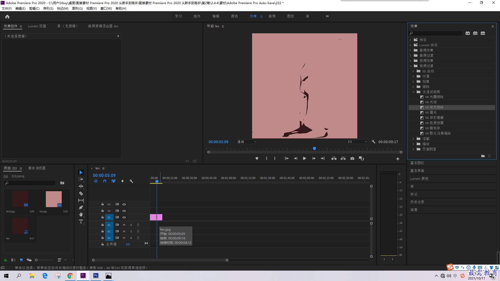Step forward one frame

click(314, 158)
